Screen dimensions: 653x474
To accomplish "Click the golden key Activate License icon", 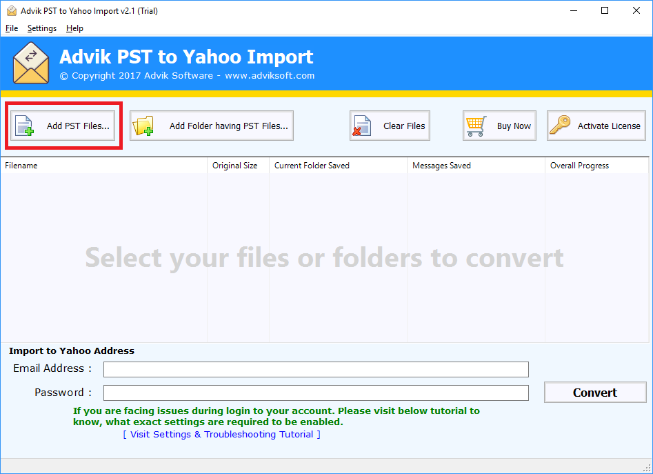I will 560,125.
